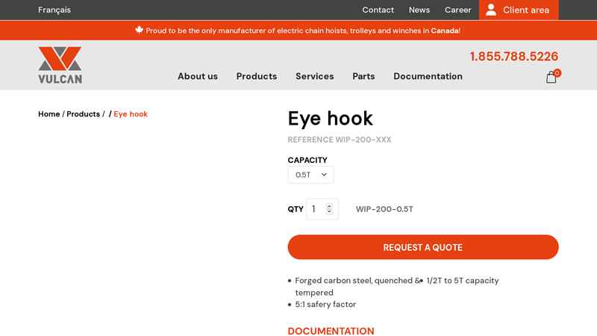This screenshot has width=597, height=336.
Task: Decrease quantity with the down arrow
Action: (x=329, y=212)
